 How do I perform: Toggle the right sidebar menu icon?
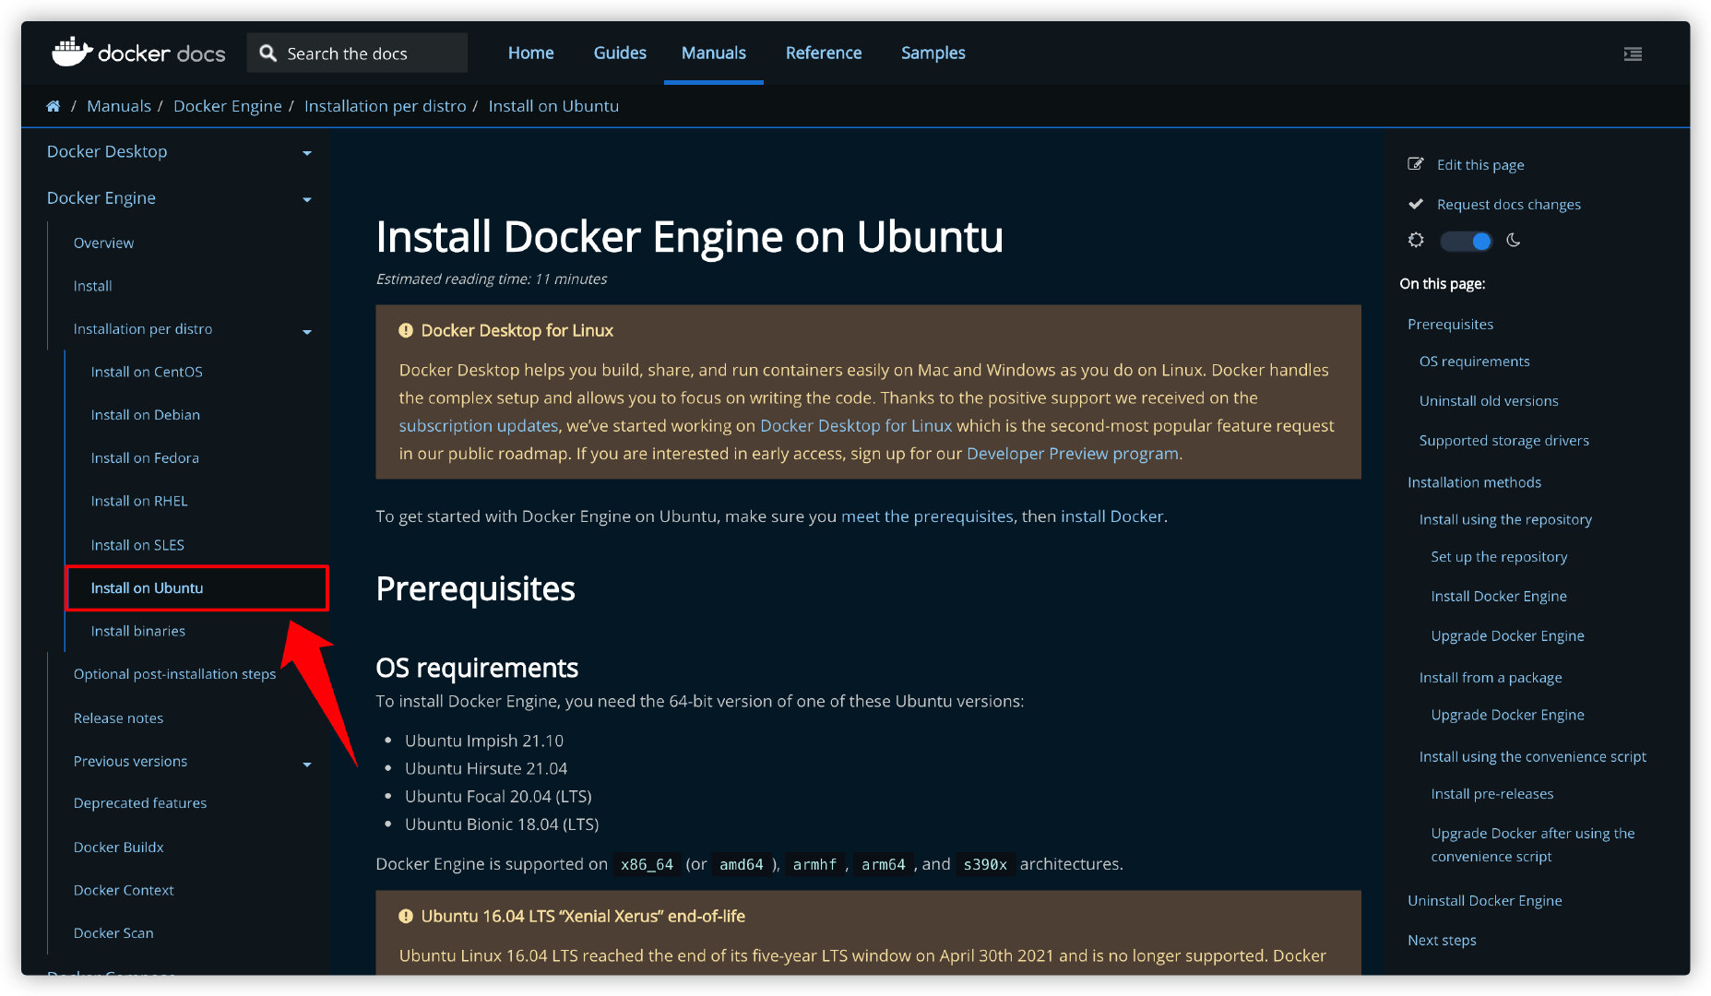pos(1633,53)
